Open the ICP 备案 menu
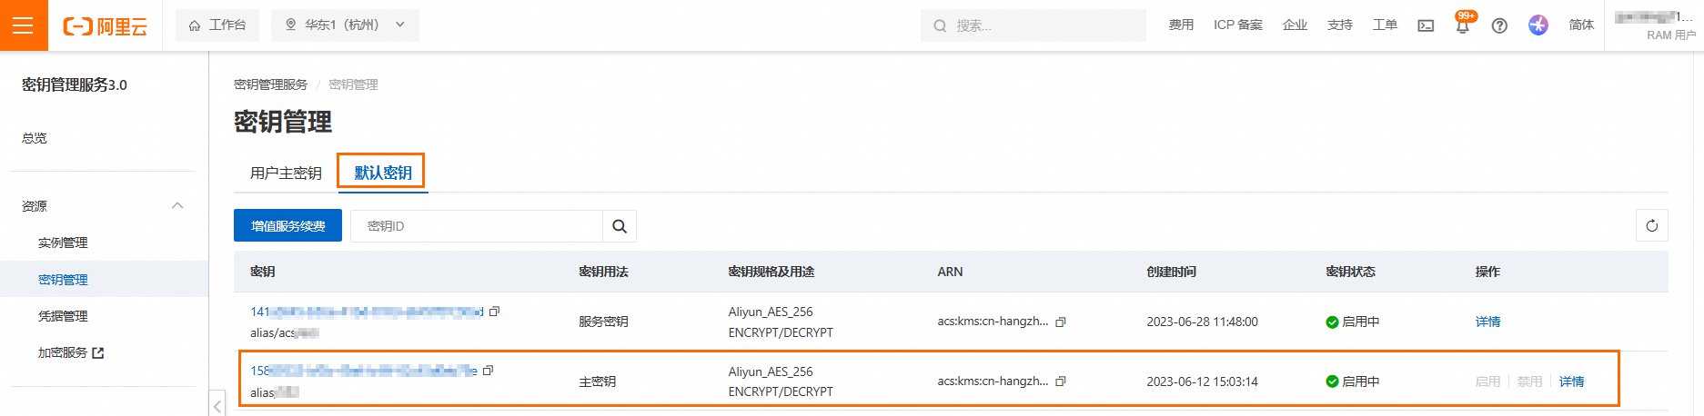Image resolution: width=1704 pixels, height=416 pixels. (1237, 25)
